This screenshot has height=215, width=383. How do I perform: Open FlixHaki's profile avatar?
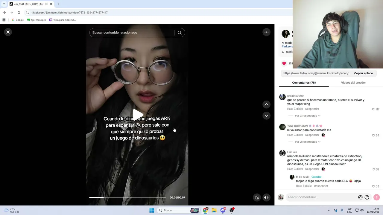(282, 153)
